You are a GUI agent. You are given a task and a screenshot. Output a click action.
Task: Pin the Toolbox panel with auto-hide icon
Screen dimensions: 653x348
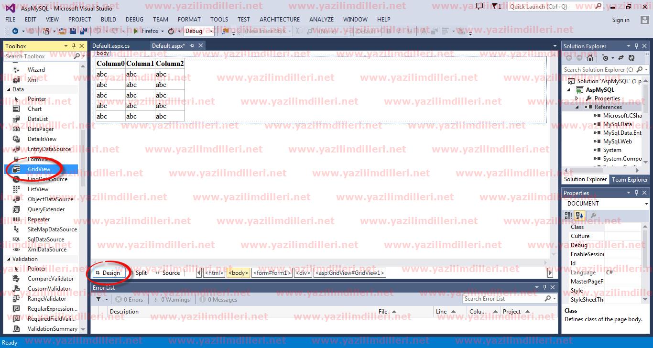tap(74, 46)
